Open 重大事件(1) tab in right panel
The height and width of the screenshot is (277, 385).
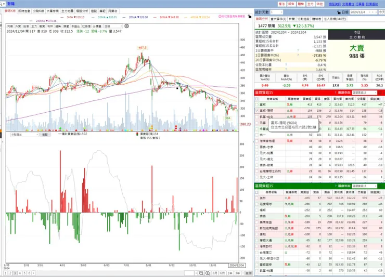click(278, 19)
